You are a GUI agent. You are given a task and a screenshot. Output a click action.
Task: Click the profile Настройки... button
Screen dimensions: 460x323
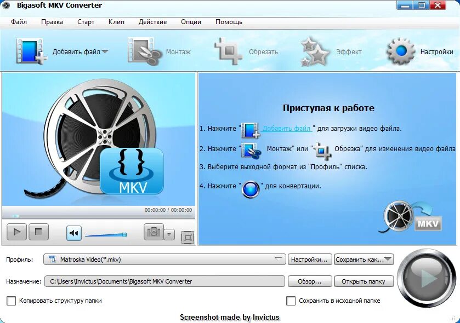(x=310, y=259)
